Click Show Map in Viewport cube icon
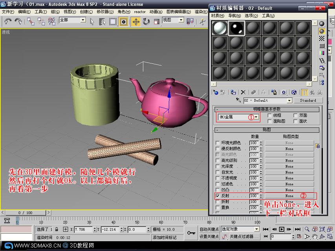Viewport: 335px width, 251px height. (x=294, y=92)
